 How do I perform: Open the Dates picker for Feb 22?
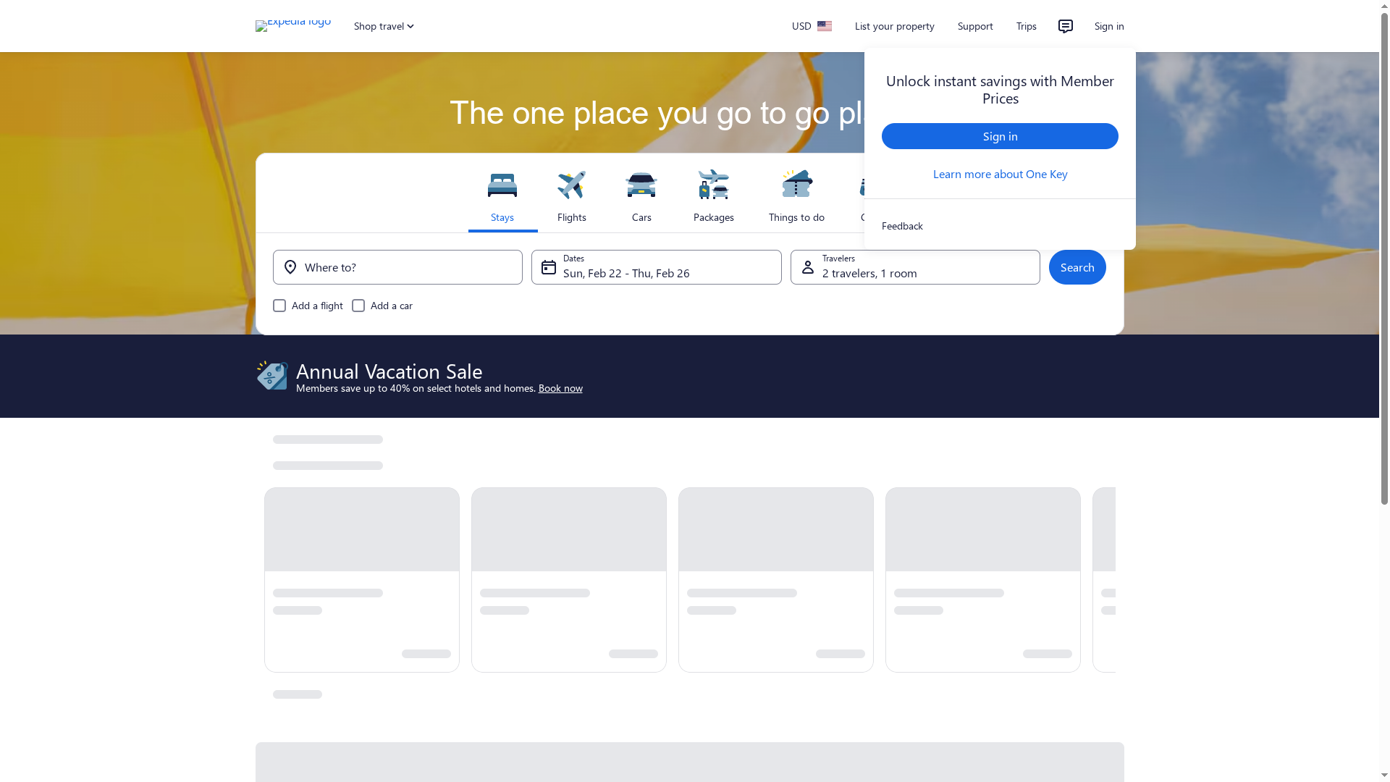(x=656, y=267)
